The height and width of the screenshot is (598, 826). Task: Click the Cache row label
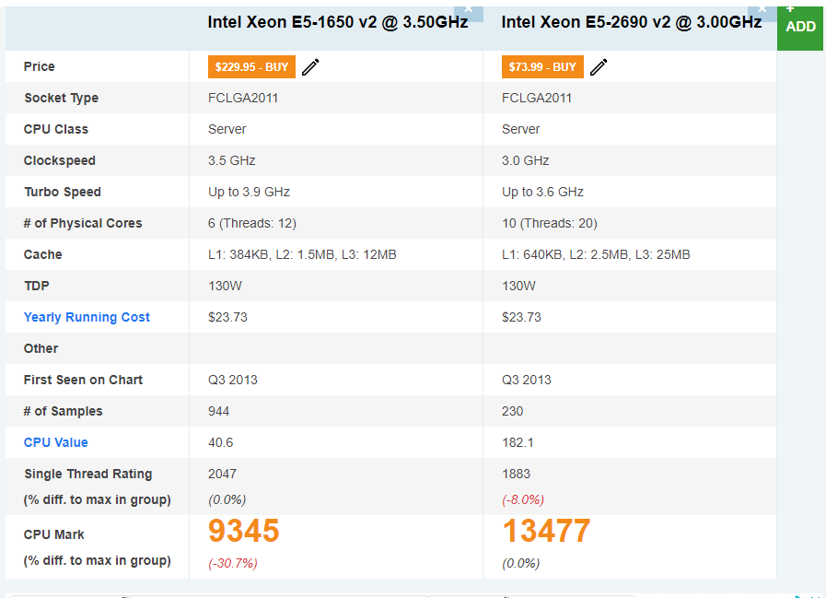[42, 254]
